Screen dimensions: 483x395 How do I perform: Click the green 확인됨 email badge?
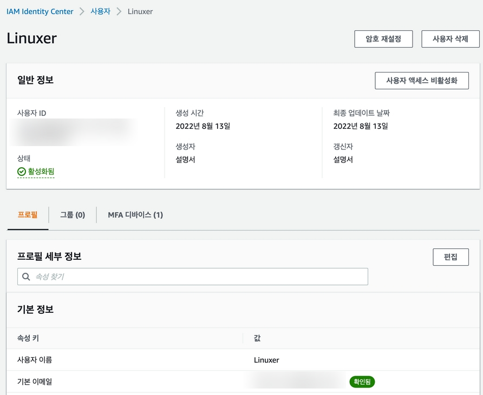[x=362, y=382]
